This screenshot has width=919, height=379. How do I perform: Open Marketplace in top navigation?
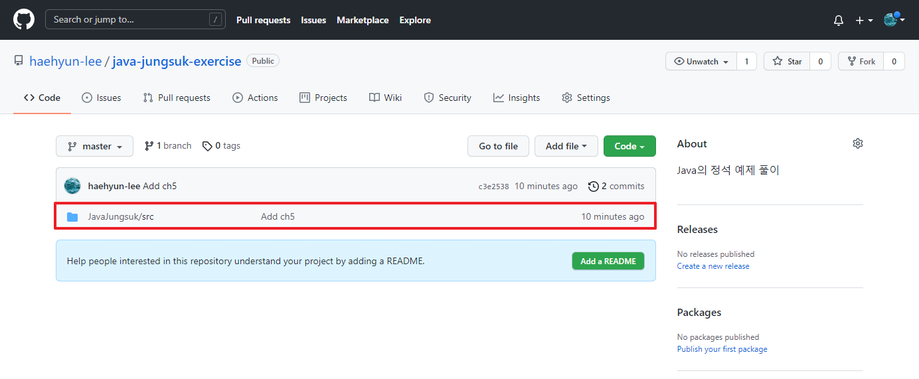click(x=363, y=20)
